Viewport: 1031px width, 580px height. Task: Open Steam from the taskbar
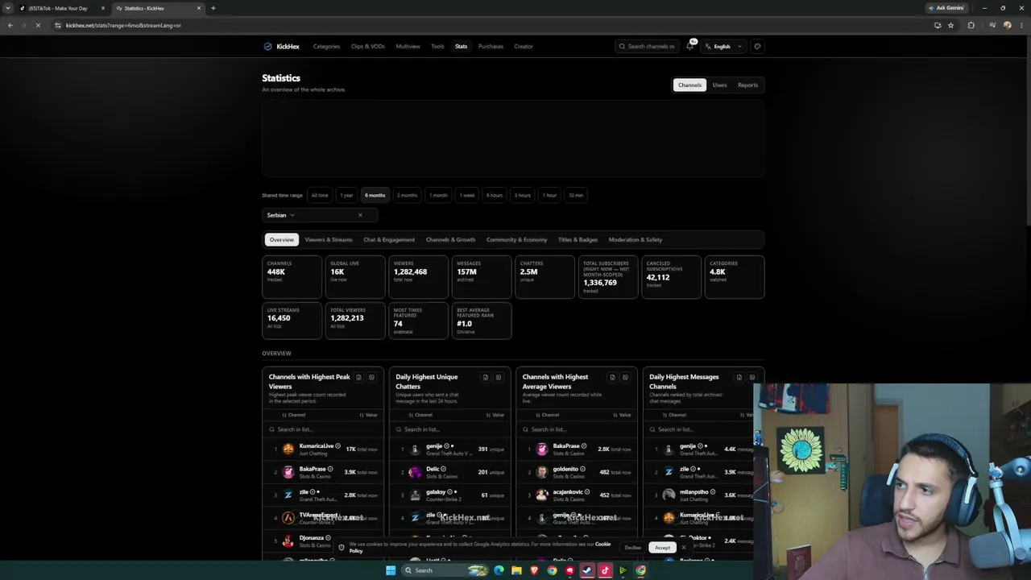click(587, 570)
